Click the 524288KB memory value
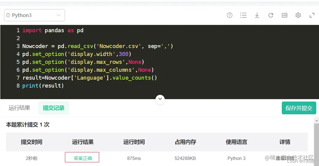 click(x=185, y=158)
